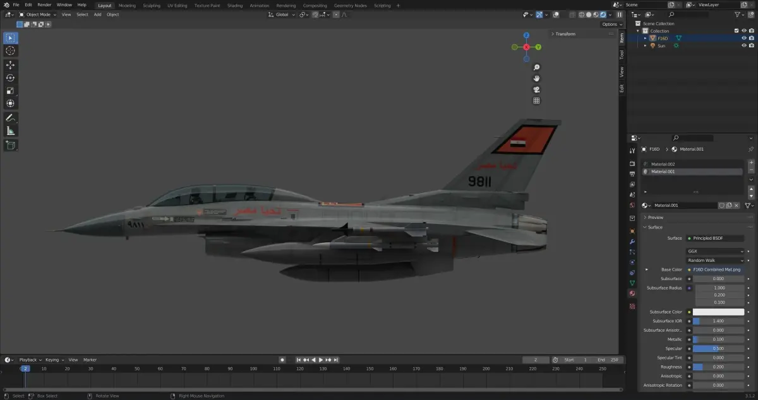This screenshot has height=400, width=758.
Task: Open the Render properties tab icon
Action: (x=632, y=163)
